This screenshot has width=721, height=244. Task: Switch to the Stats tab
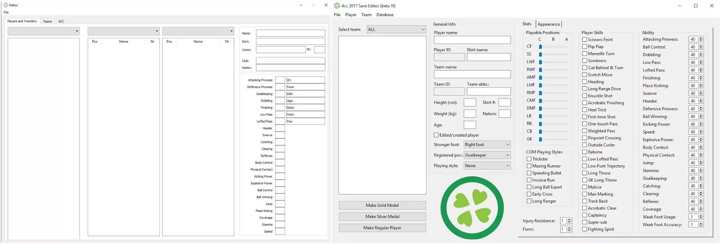(x=527, y=24)
